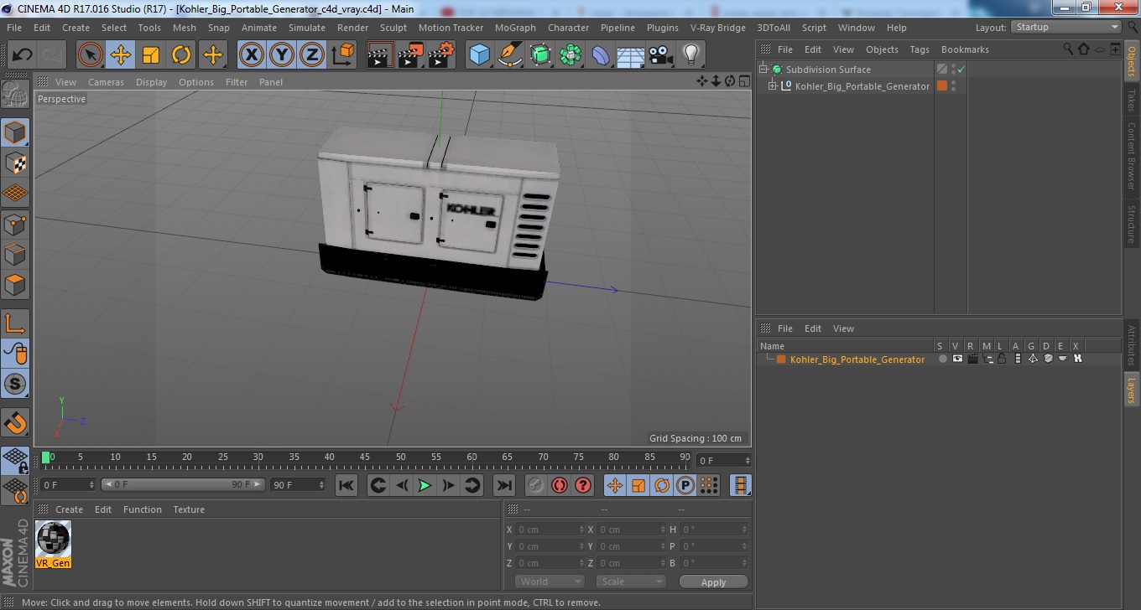This screenshot has height=610, width=1141.
Task: Add a Camera object
Action: (x=660, y=55)
